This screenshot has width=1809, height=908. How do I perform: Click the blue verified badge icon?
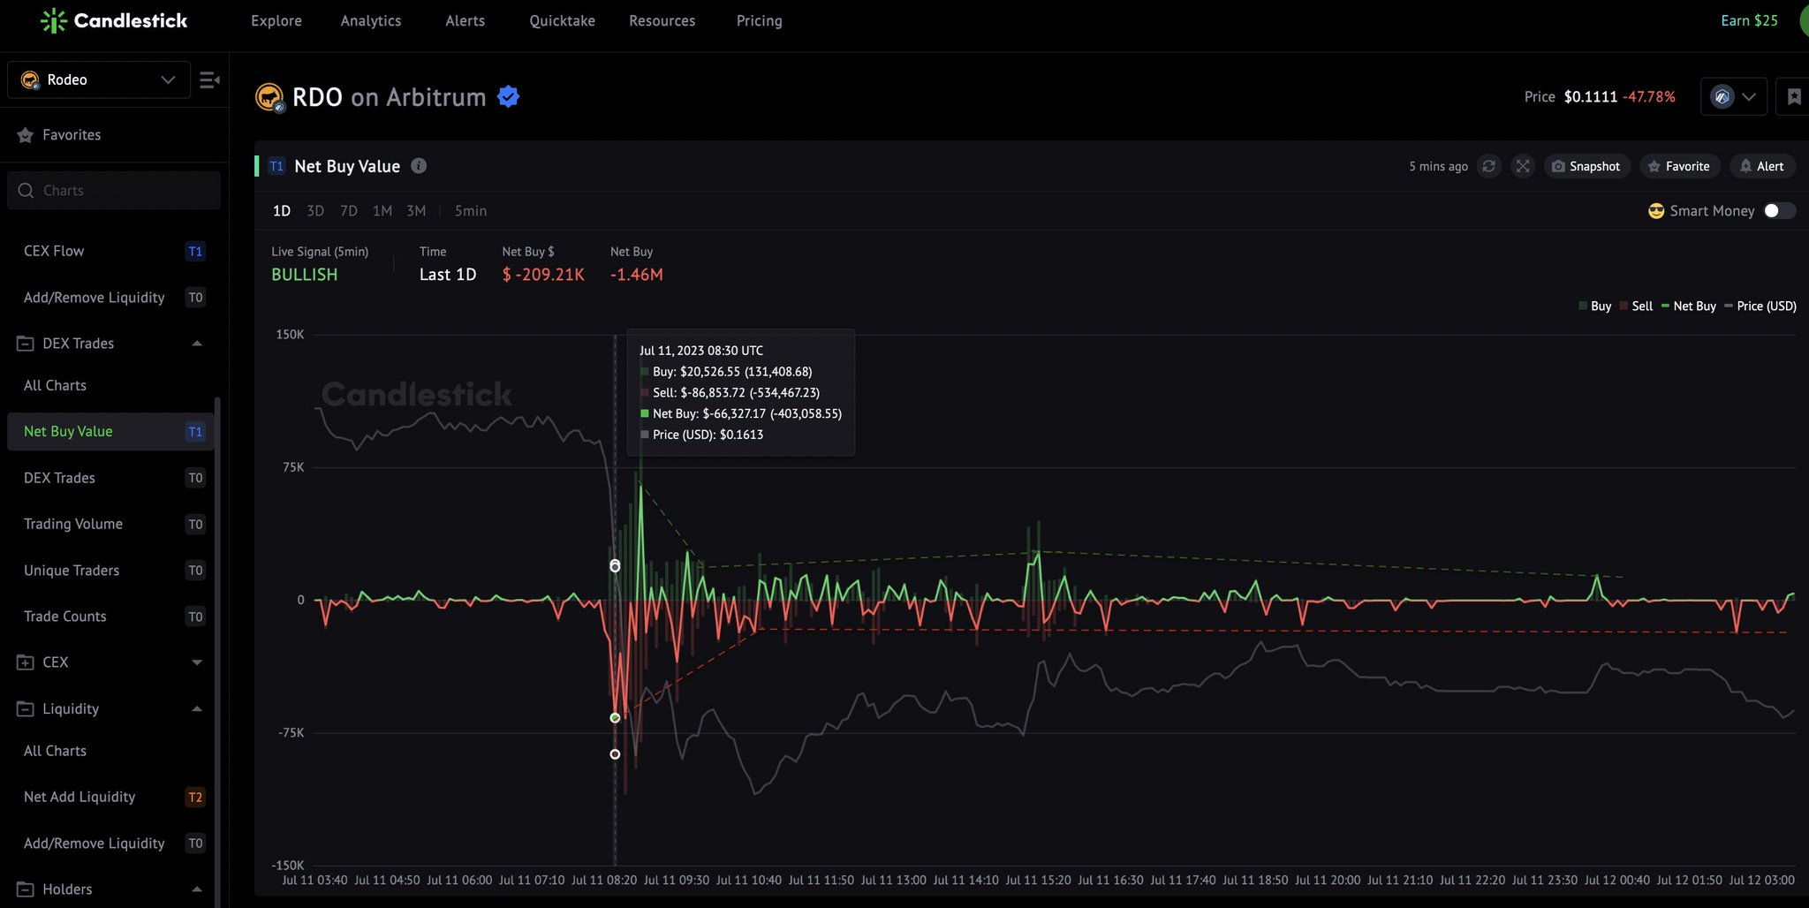[x=508, y=96]
